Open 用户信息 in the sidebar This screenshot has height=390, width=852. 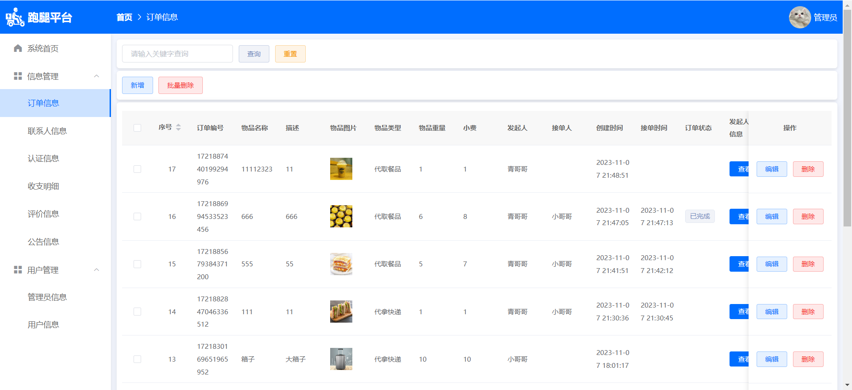[55, 325]
